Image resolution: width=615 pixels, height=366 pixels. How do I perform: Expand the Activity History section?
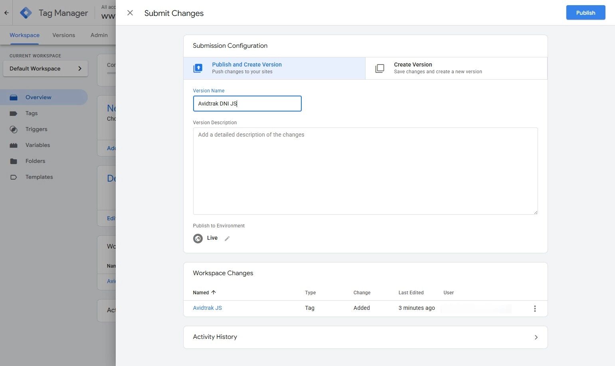coord(365,337)
